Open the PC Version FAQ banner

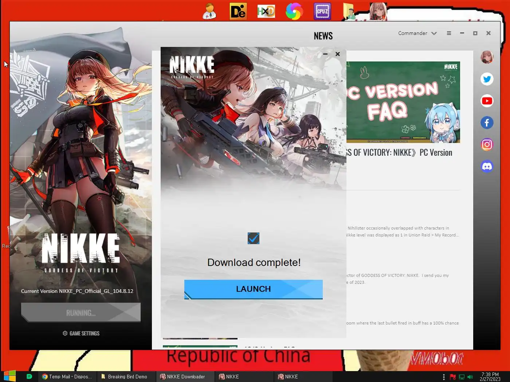[403, 102]
